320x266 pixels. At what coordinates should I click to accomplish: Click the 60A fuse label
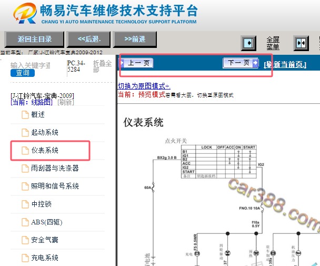(x=147, y=188)
